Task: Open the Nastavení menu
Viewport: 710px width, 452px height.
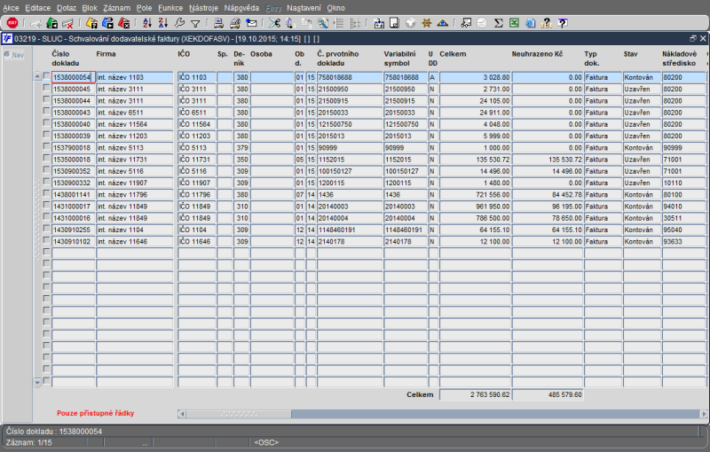Action: coord(304,8)
